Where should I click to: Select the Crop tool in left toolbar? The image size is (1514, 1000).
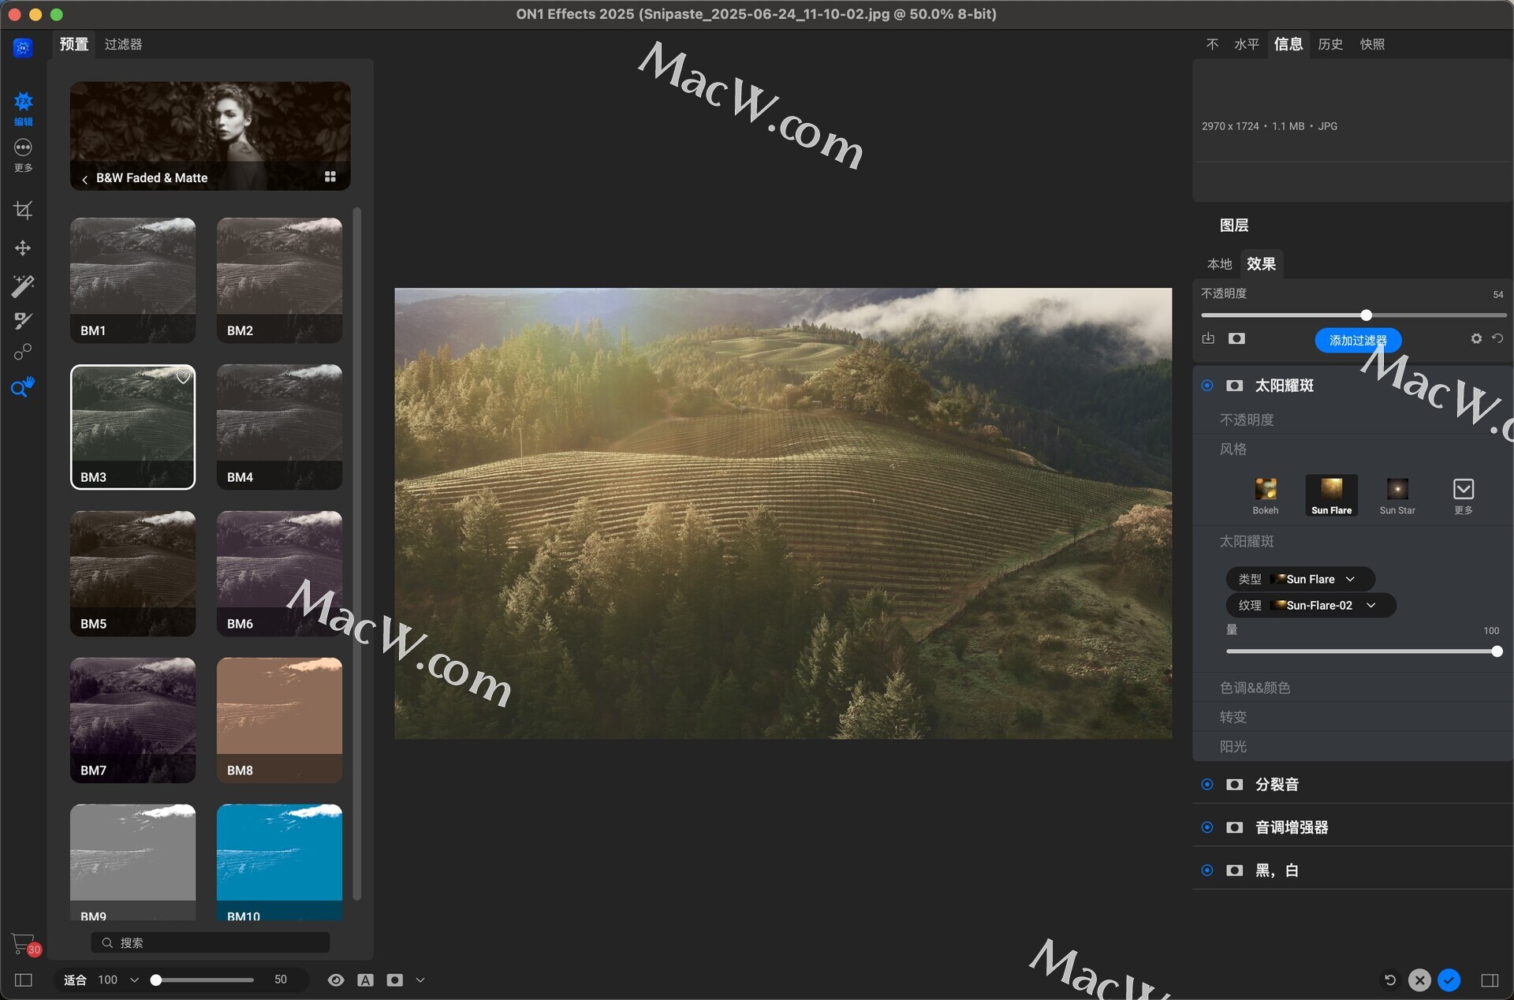(23, 210)
